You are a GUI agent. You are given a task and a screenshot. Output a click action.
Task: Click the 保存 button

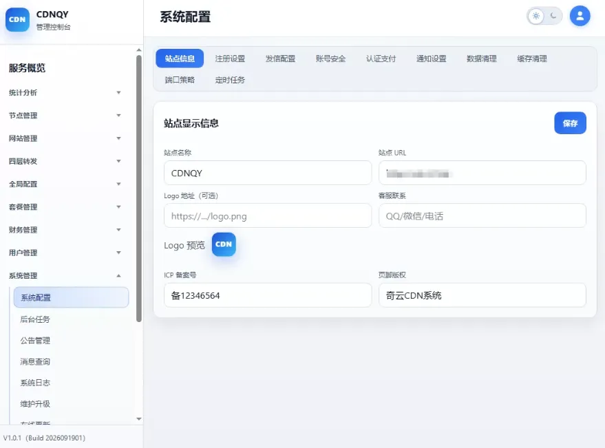click(x=570, y=123)
